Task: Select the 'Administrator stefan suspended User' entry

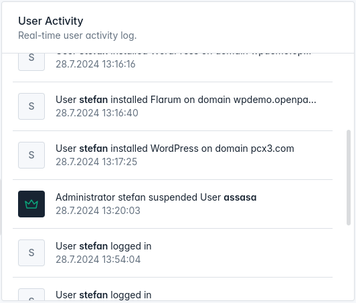Action: [173, 204]
